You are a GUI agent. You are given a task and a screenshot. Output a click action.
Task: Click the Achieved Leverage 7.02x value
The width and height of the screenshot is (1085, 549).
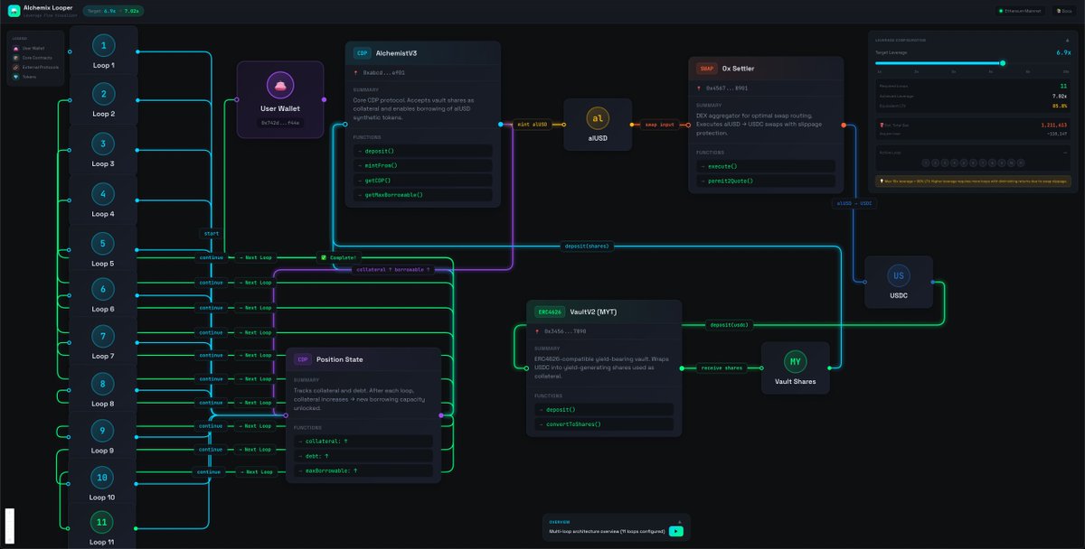click(x=1060, y=96)
